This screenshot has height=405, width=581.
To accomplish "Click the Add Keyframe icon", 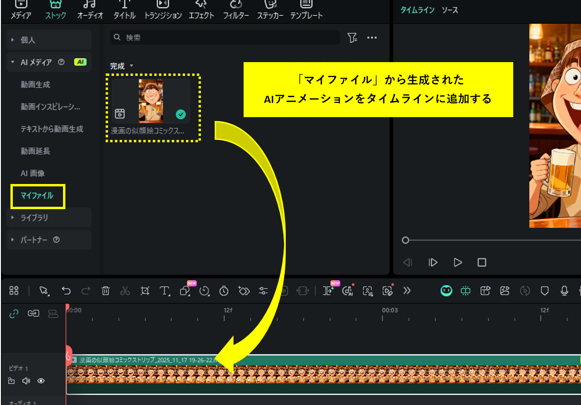I will [x=244, y=291].
